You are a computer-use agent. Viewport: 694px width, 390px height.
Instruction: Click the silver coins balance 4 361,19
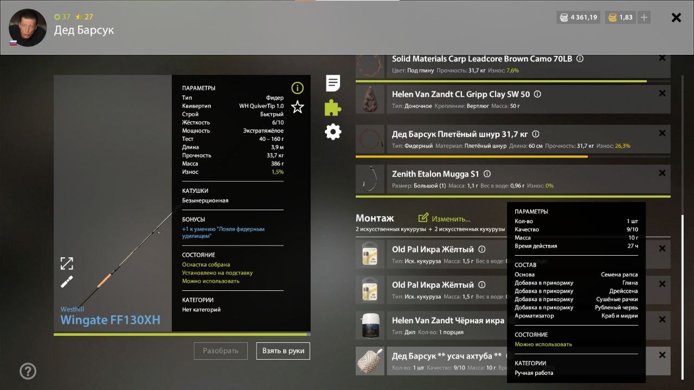point(579,17)
